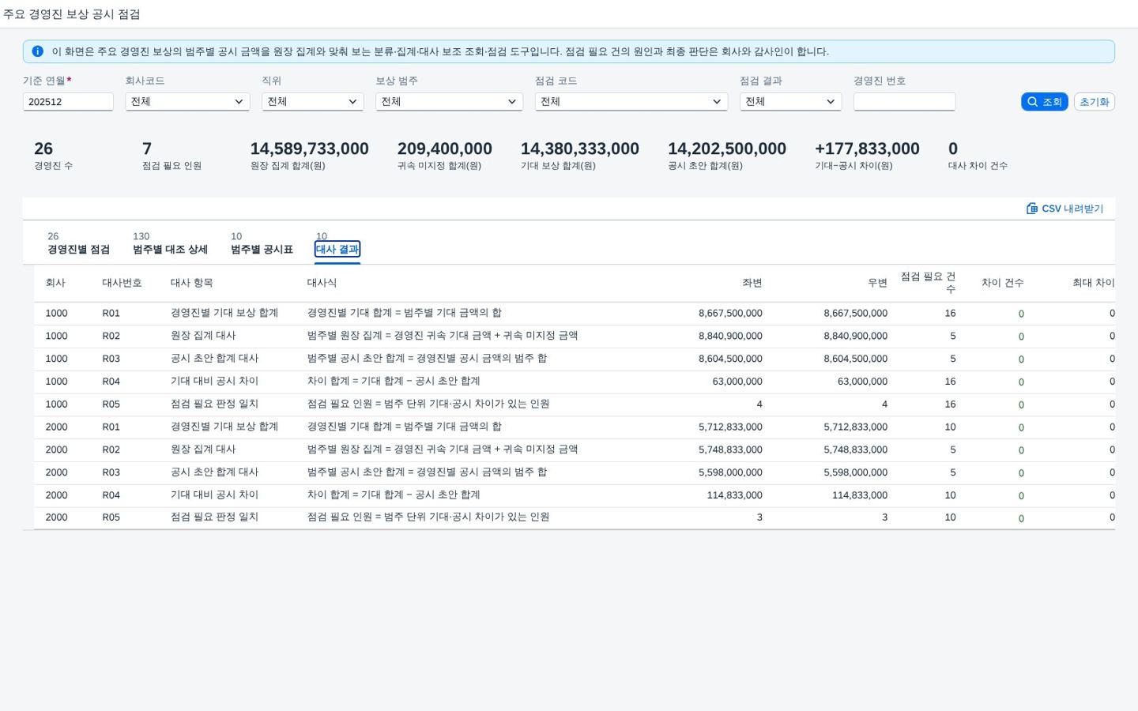
Task: Click the 기대 보상 합계 value 14,380,333,000
Action: tap(580, 149)
